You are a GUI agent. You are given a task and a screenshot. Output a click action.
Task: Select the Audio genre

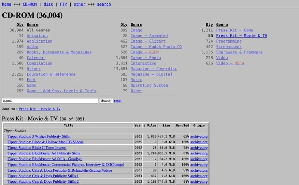33,47
